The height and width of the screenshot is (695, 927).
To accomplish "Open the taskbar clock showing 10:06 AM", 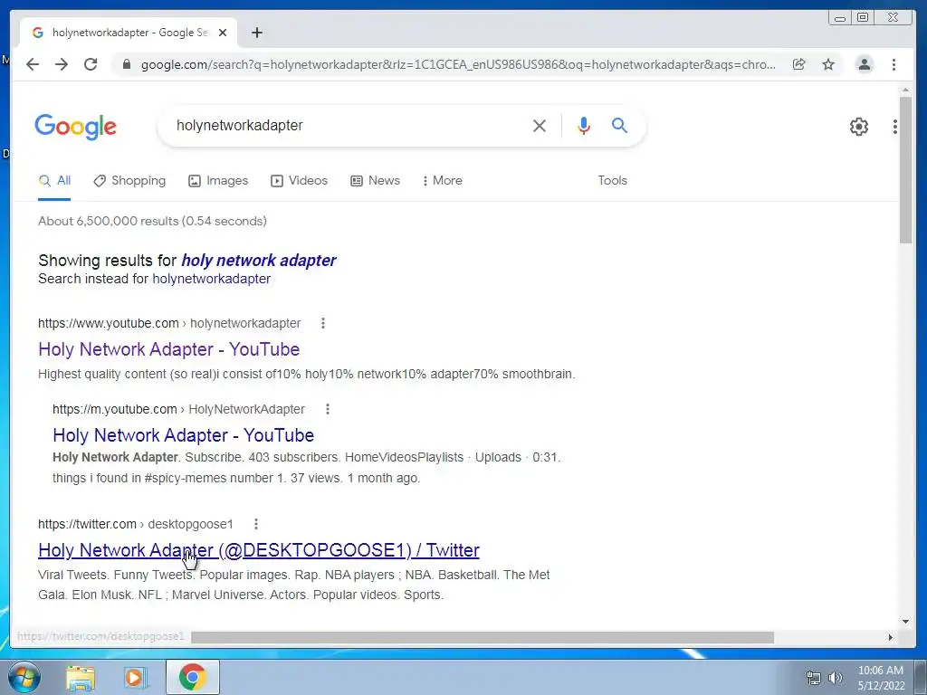I will [881, 678].
